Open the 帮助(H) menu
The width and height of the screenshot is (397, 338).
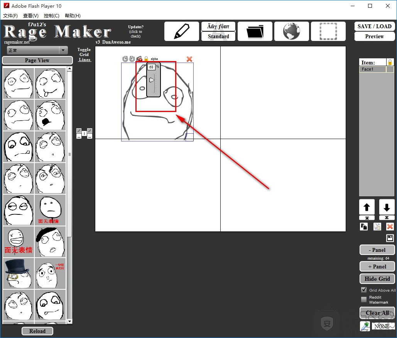73,16
